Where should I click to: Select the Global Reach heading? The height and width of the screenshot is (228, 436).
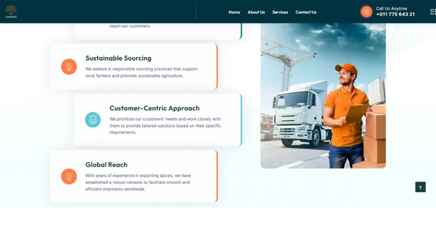point(106,165)
